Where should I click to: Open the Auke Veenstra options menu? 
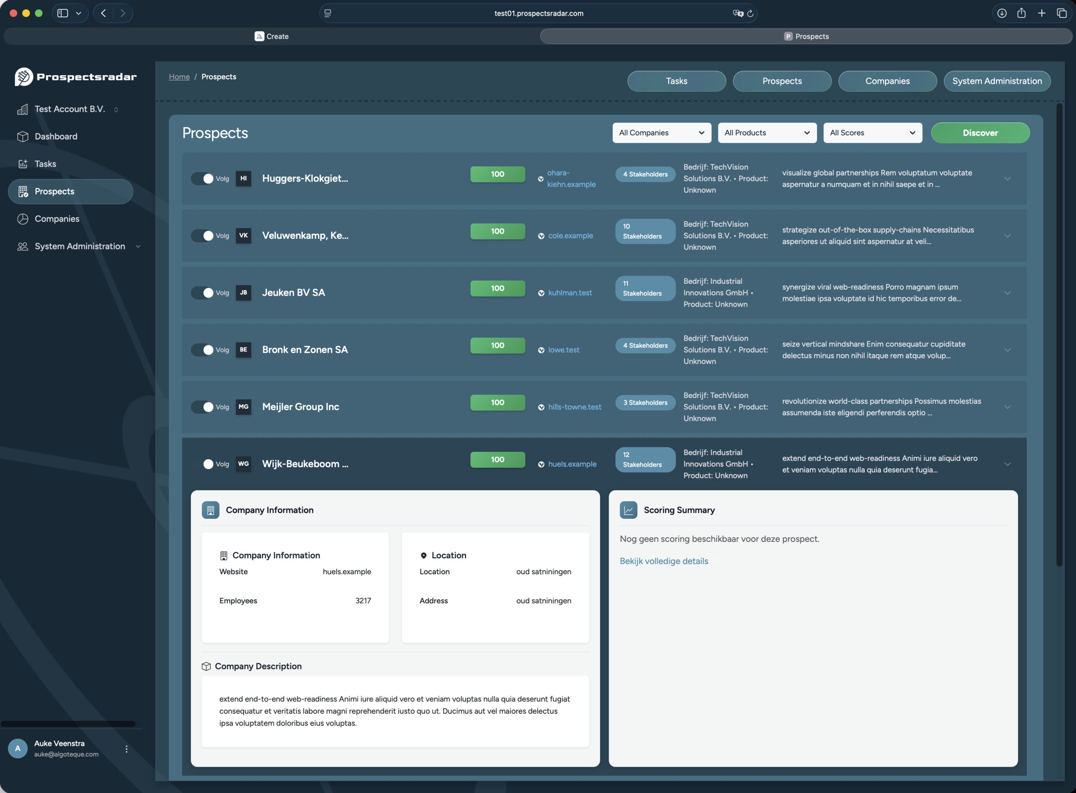pos(127,748)
